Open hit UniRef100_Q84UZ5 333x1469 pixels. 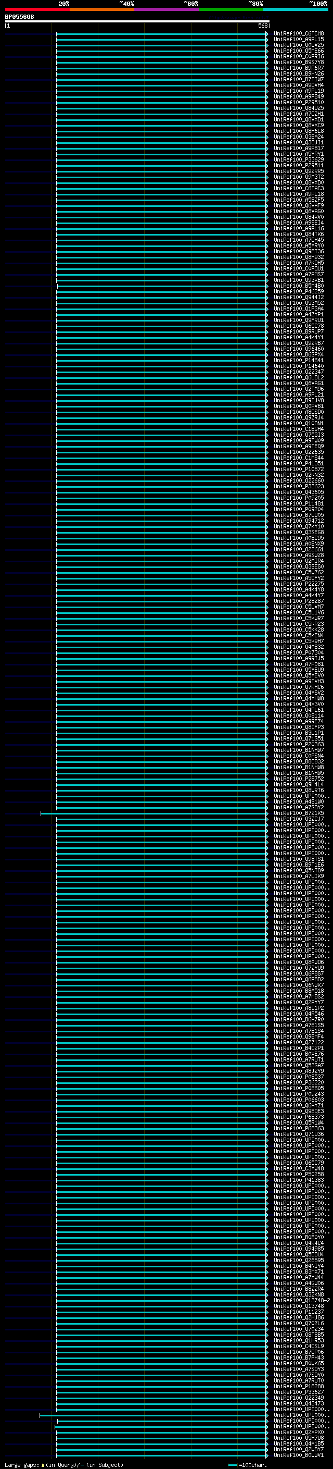[x=298, y=108]
